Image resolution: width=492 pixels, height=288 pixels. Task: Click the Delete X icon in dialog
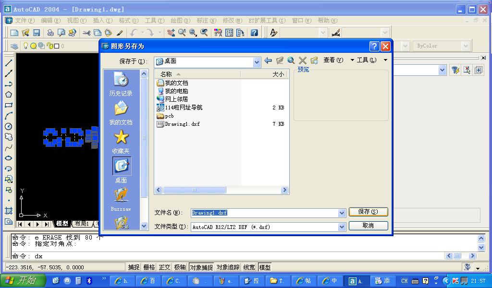[303, 60]
